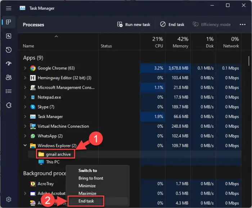Image resolution: width=252 pixels, height=208 pixels.
Task: Click the WhatsApp app icon
Action: [33, 136]
